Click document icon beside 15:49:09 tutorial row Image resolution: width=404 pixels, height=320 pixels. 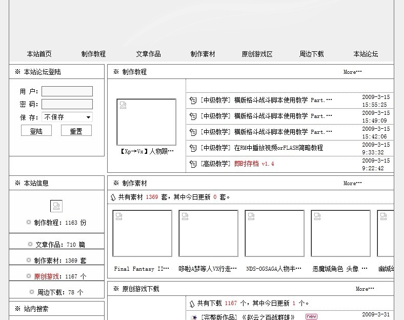pyautogui.click(x=193, y=116)
